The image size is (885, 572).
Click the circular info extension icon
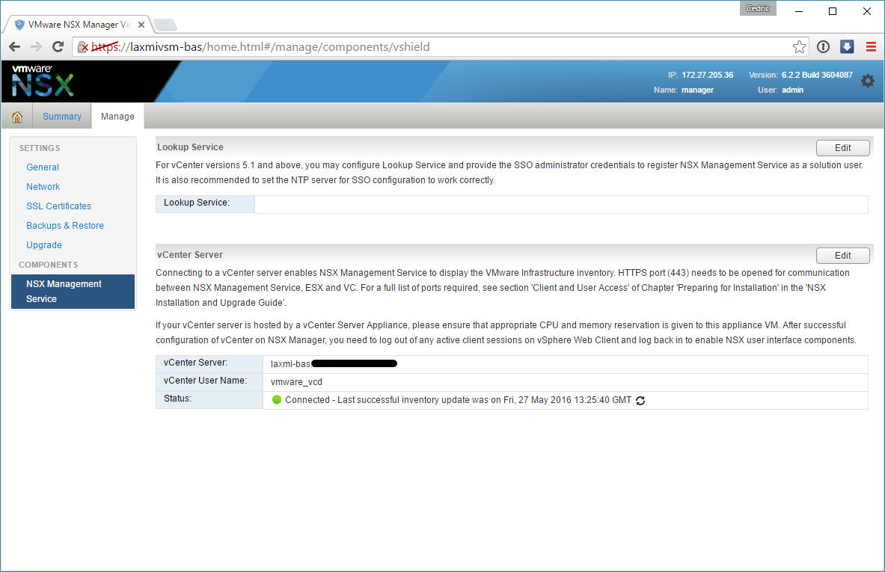[823, 47]
